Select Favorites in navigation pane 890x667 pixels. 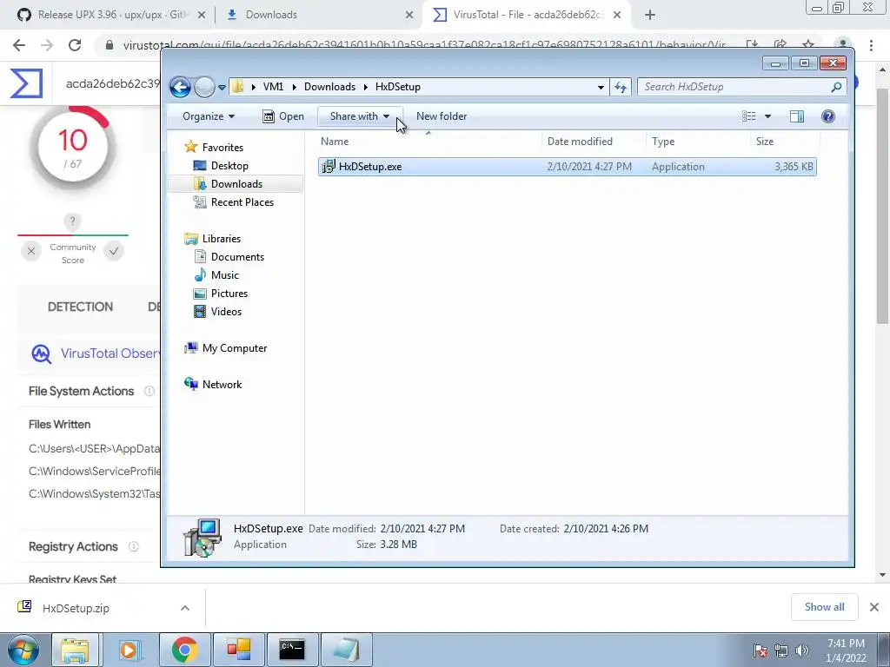coord(214,148)
